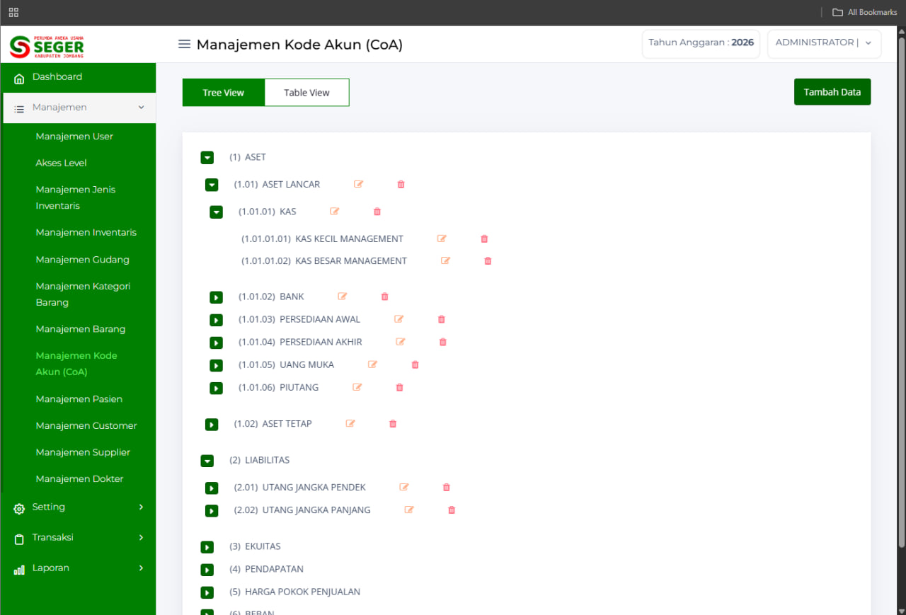Expand the (1.02) ASET TETAP node

pos(212,424)
